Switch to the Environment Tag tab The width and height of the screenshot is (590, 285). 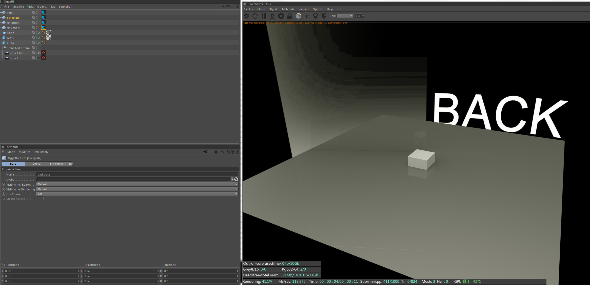61,164
